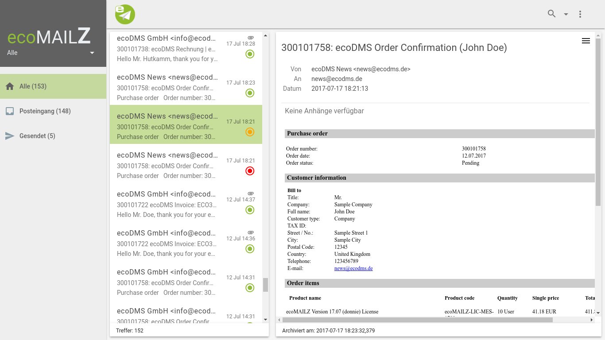Click the paperclip attachment icon on the 18:28 email
605x340 pixels.
click(x=251, y=38)
